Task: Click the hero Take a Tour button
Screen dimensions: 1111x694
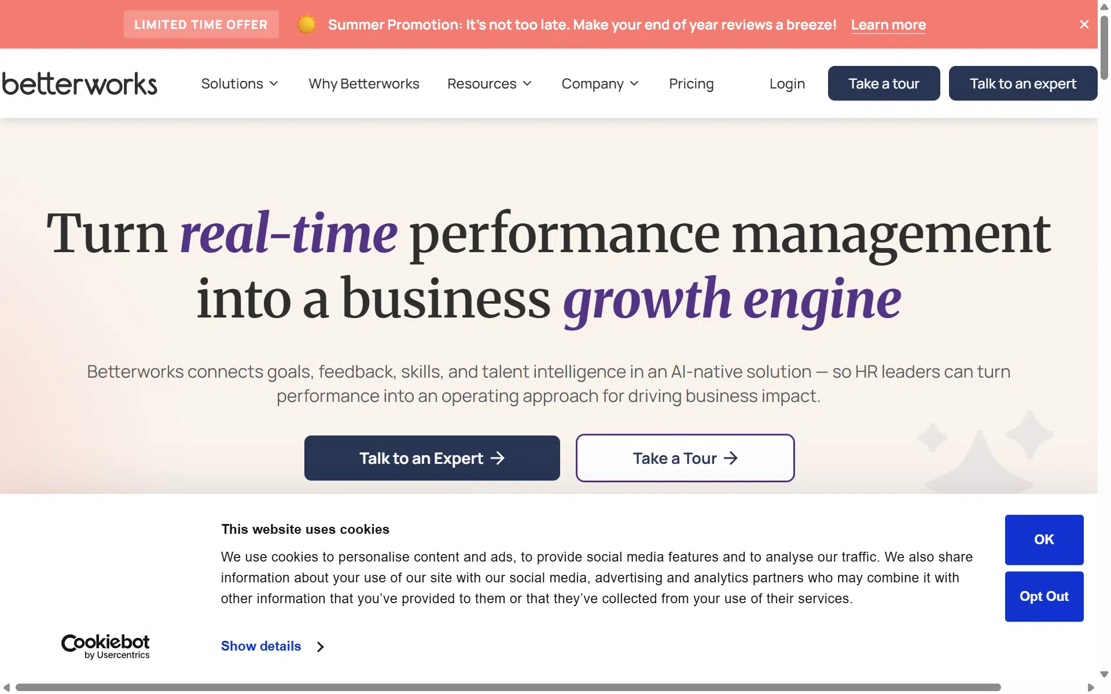Action: pyautogui.click(x=685, y=458)
